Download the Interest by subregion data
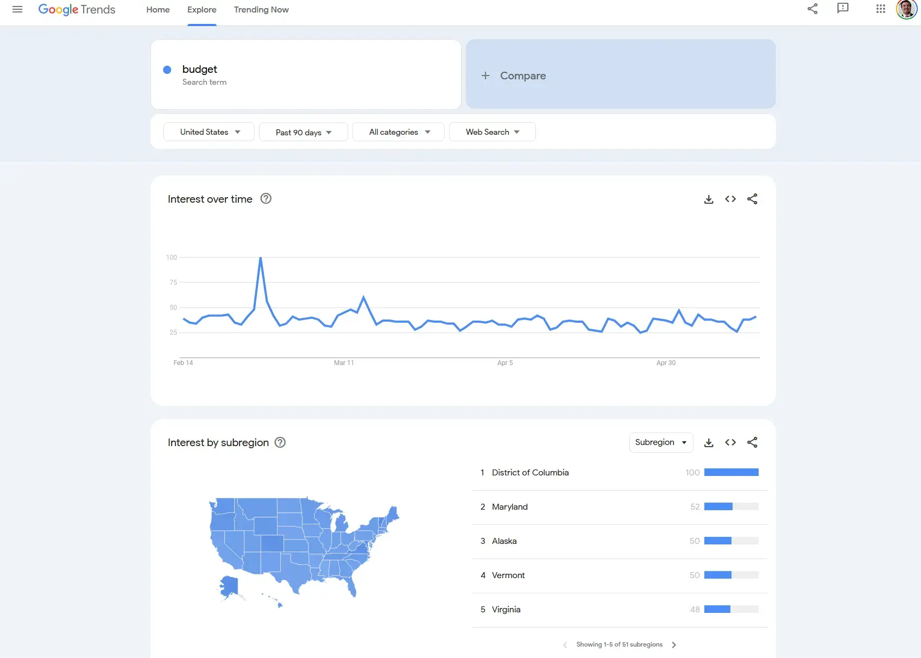Screen dimensions: 921x658 click(709, 442)
